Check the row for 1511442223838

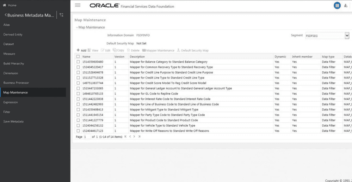coord(78,99)
